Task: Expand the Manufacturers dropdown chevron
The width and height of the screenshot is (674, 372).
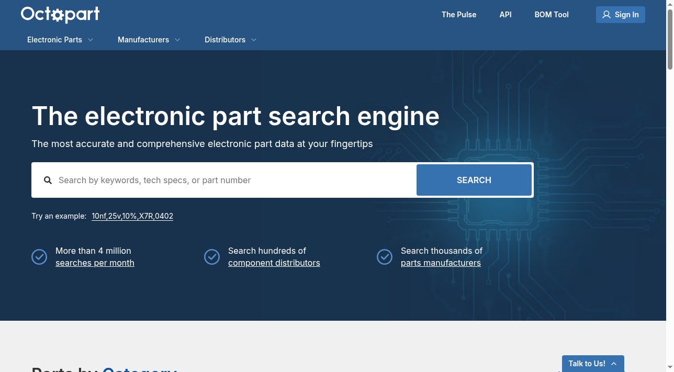Action: [x=177, y=40]
